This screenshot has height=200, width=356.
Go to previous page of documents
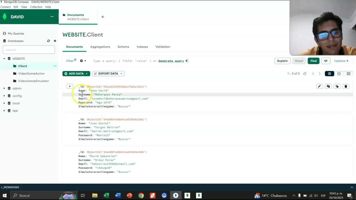313,74
